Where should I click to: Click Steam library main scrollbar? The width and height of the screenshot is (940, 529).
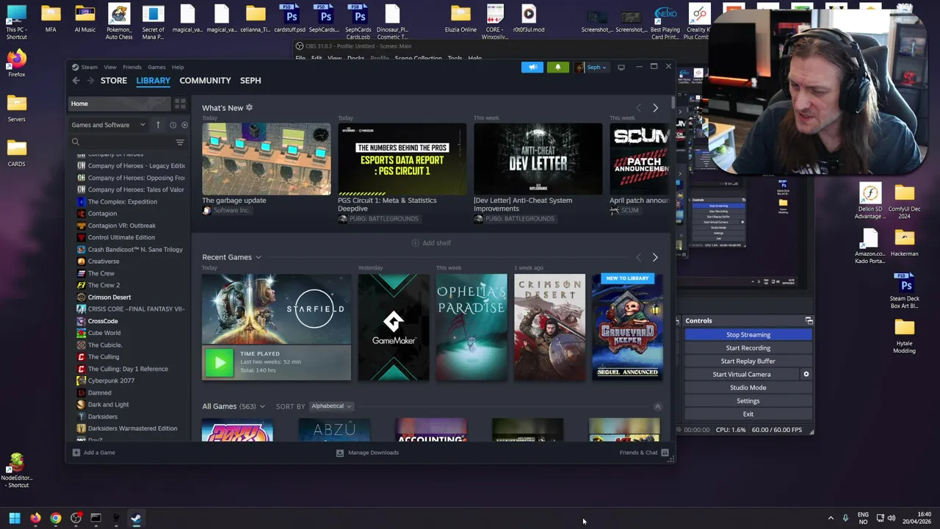[x=673, y=104]
